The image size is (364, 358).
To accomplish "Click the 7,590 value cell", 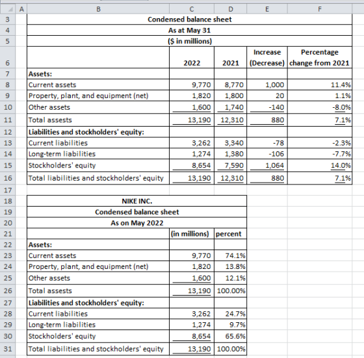I will pos(230,166).
